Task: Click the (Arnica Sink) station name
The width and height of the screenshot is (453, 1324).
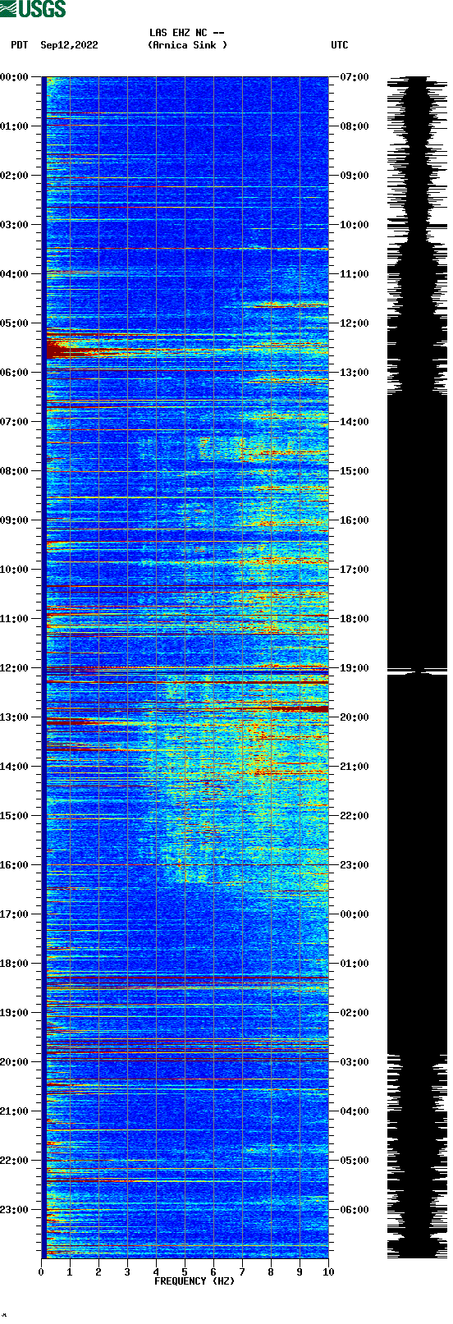Action: coord(187,45)
